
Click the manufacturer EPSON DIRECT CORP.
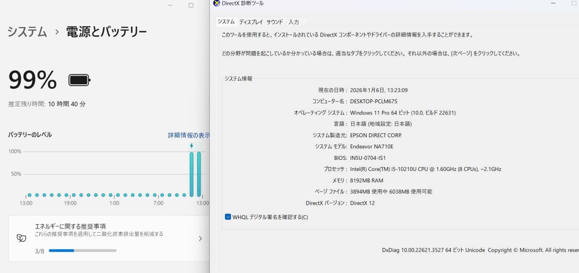point(375,135)
